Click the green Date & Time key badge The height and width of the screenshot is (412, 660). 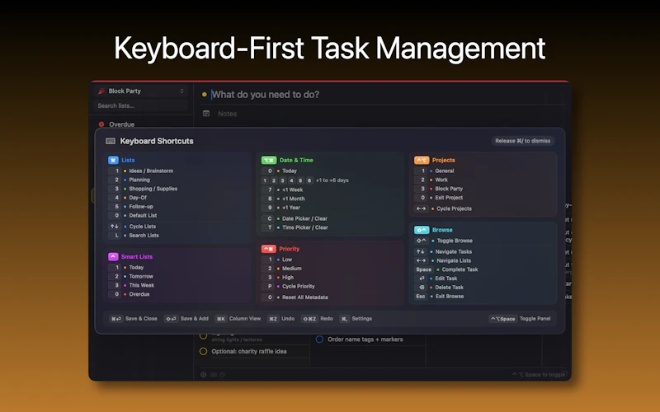(269, 160)
